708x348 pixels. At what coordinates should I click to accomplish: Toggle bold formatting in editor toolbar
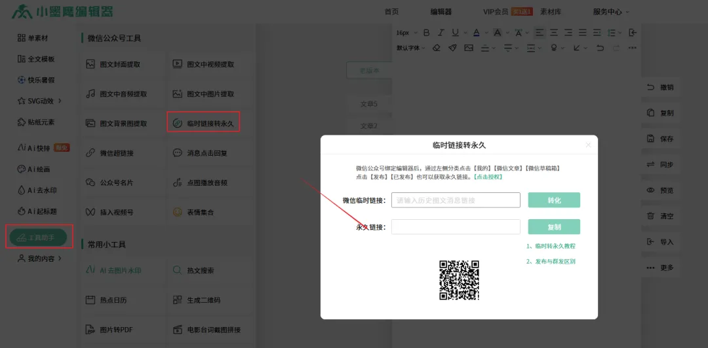click(x=426, y=33)
